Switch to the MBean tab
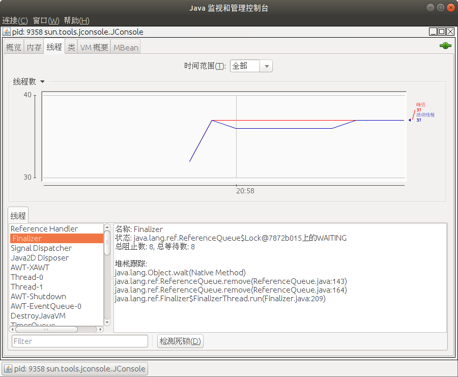 click(x=126, y=47)
